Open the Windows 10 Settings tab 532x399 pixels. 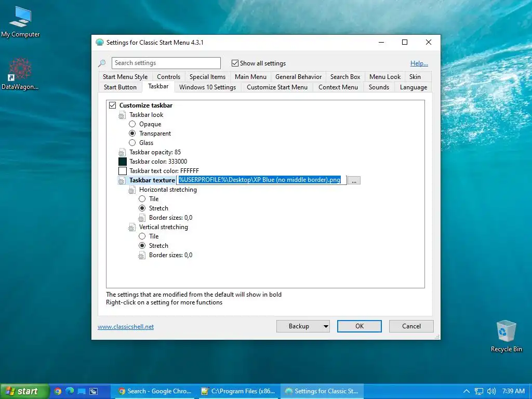point(208,87)
